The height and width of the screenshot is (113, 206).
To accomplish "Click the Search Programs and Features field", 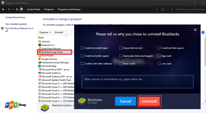I will [x=186, y=9].
